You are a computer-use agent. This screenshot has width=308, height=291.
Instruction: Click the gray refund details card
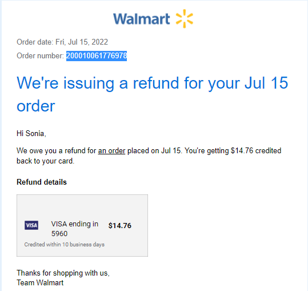point(82,226)
